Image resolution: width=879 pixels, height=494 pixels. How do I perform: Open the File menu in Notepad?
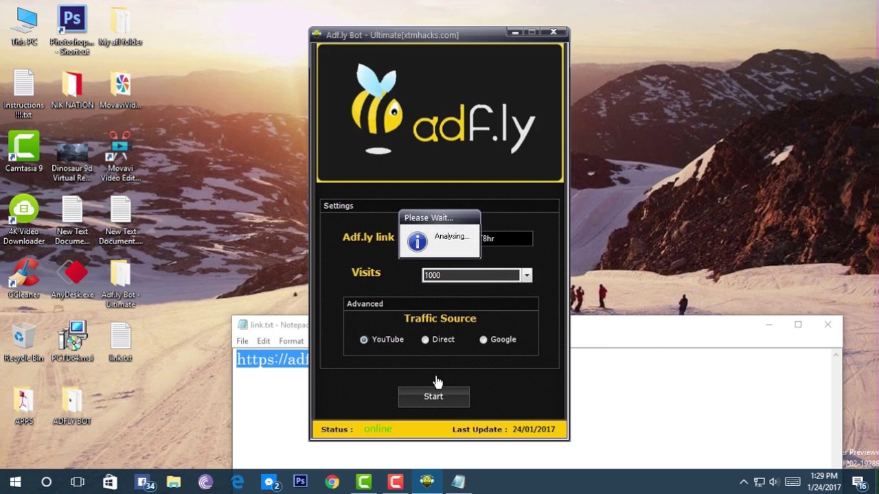[242, 340]
